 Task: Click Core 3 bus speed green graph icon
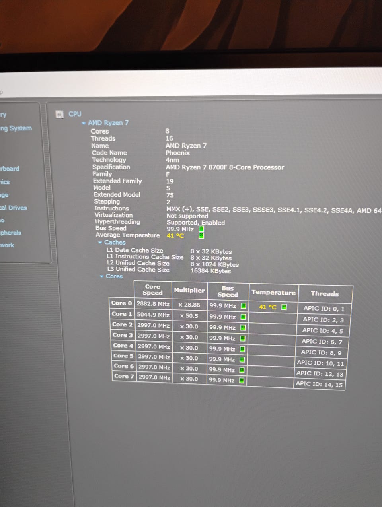point(242,338)
